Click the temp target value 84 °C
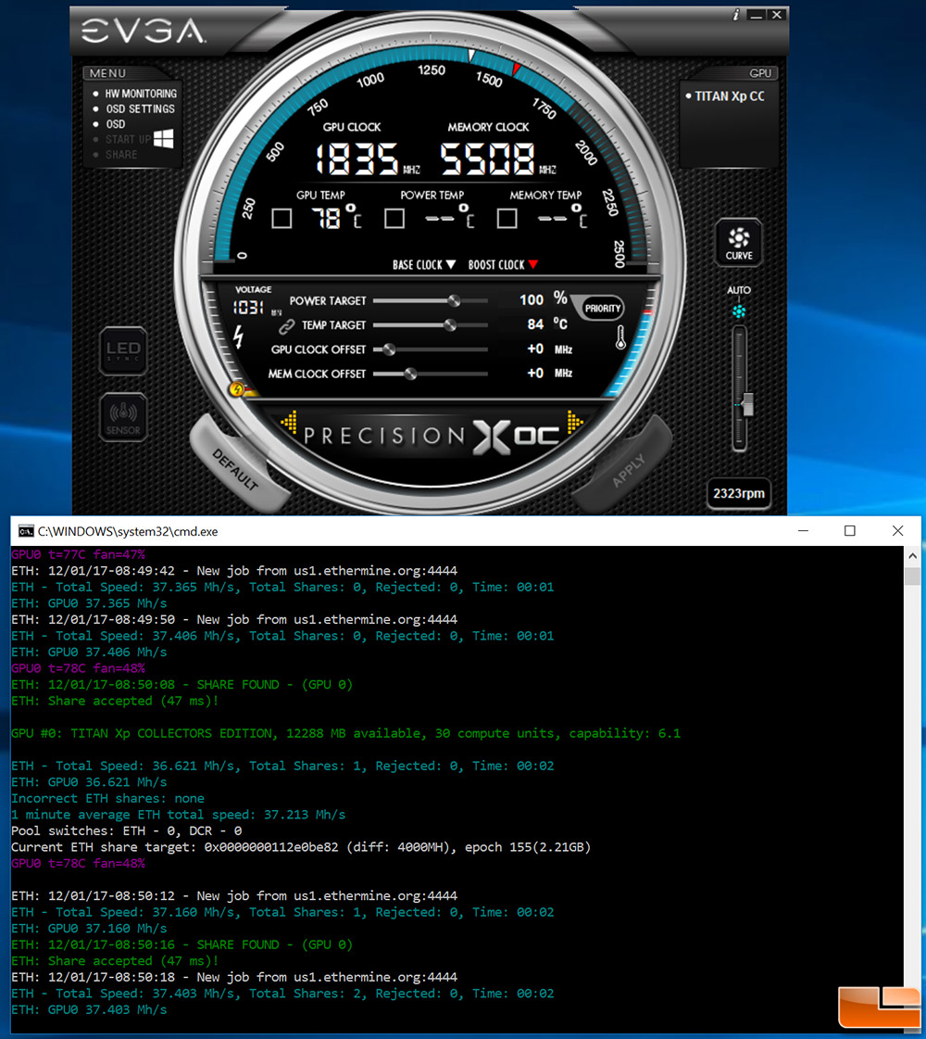This screenshot has height=1039, width=926. pyautogui.click(x=547, y=324)
